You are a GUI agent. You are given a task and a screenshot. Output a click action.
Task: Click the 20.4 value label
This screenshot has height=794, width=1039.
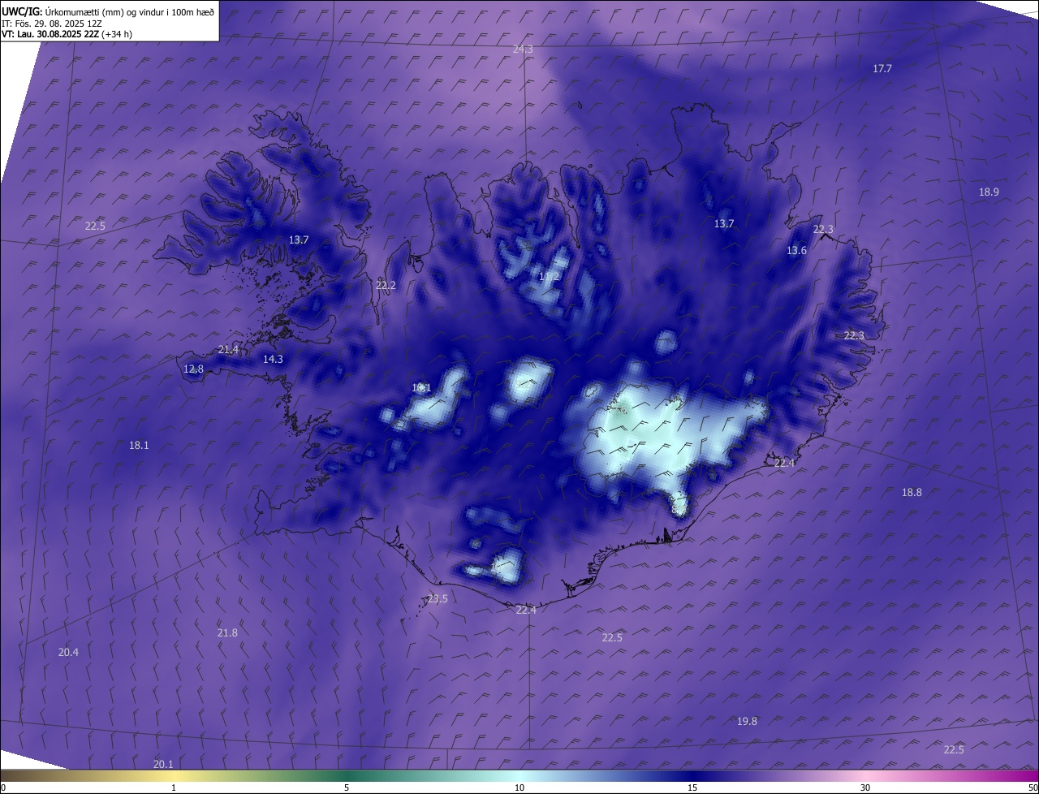(x=68, y=652)
